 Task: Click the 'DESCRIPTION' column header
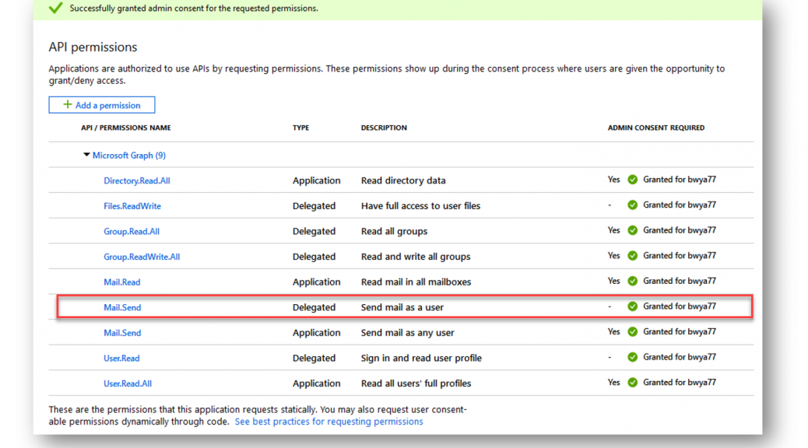[x=384, y=128]
